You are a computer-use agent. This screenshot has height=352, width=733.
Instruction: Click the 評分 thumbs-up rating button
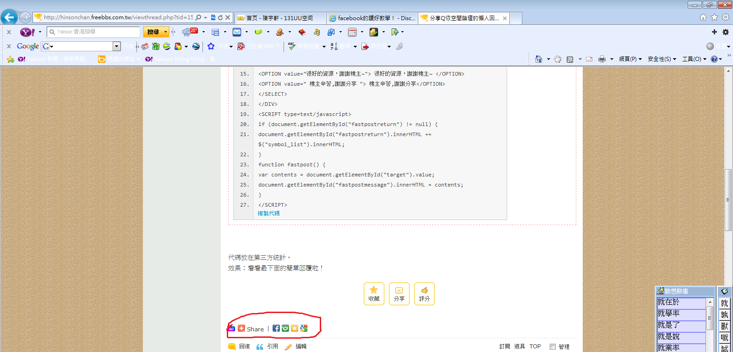tap(424, 293)
